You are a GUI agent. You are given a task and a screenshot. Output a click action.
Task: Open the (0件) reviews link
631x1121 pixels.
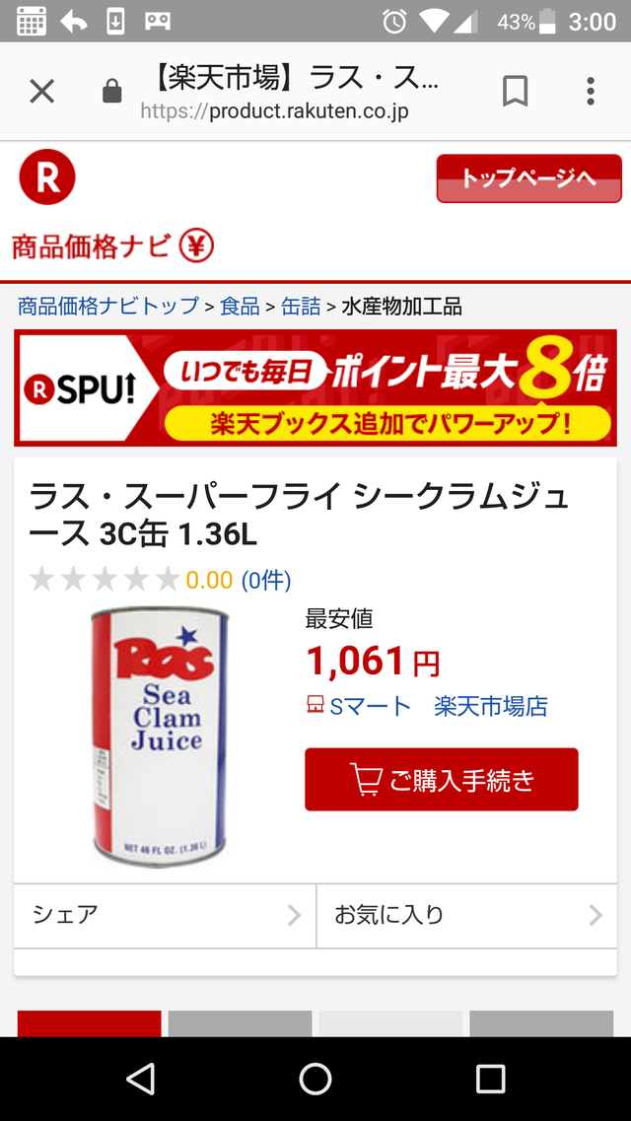266,580
